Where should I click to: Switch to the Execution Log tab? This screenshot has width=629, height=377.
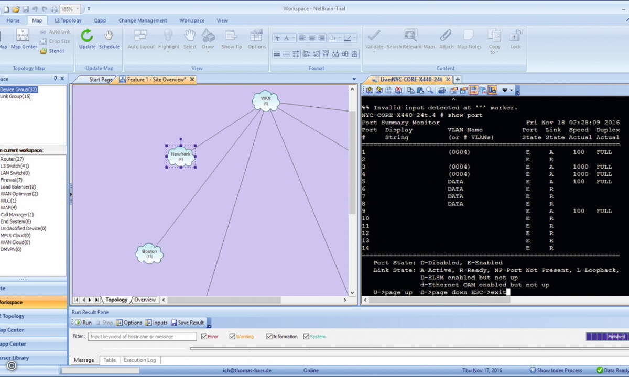(x=139, y=360)
